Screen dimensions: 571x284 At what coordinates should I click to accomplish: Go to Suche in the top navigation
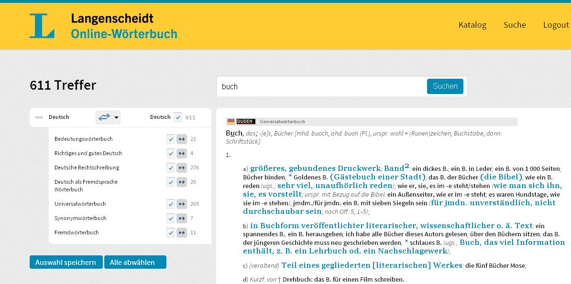click(515, 25)
